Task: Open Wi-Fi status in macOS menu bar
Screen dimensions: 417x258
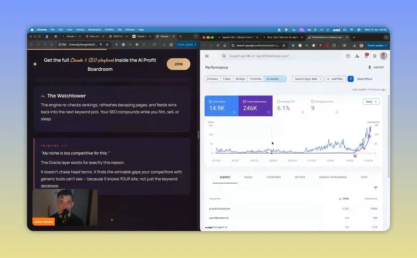Action: 352,30
